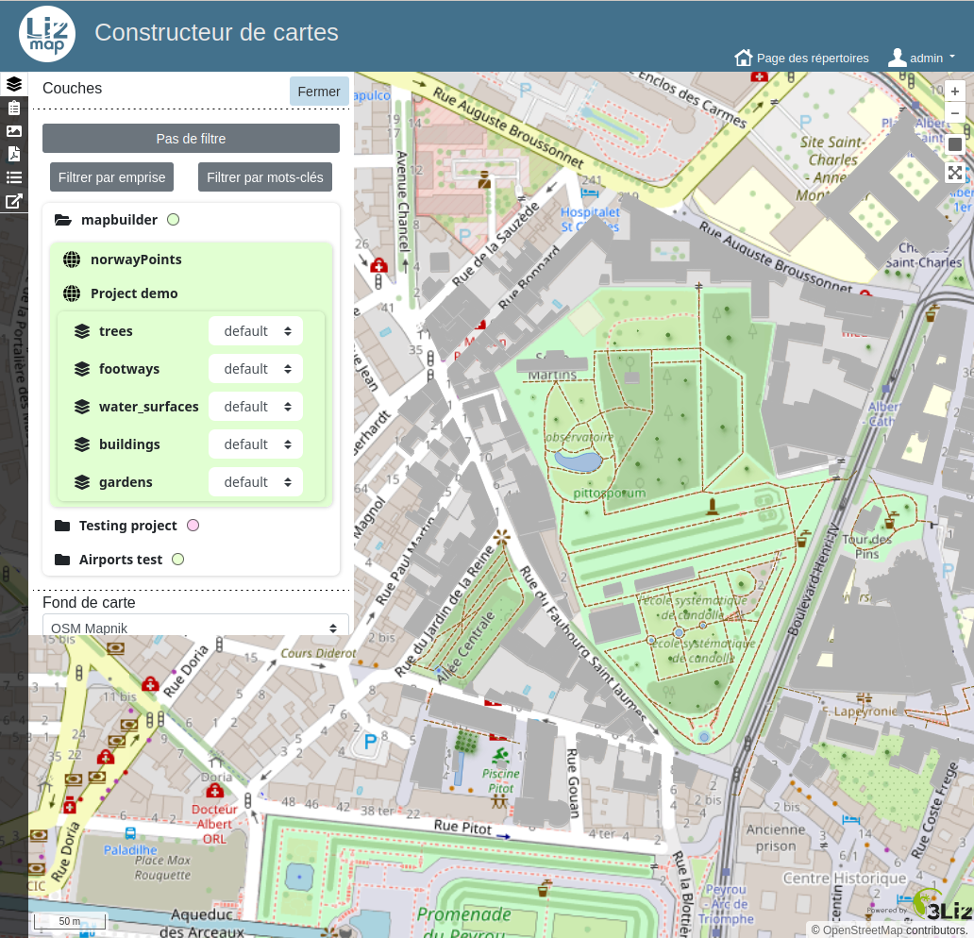Viewport: 974px width, 938px height.
Task: Click the external link icon in sidebar
Action: tap(14, 201)
